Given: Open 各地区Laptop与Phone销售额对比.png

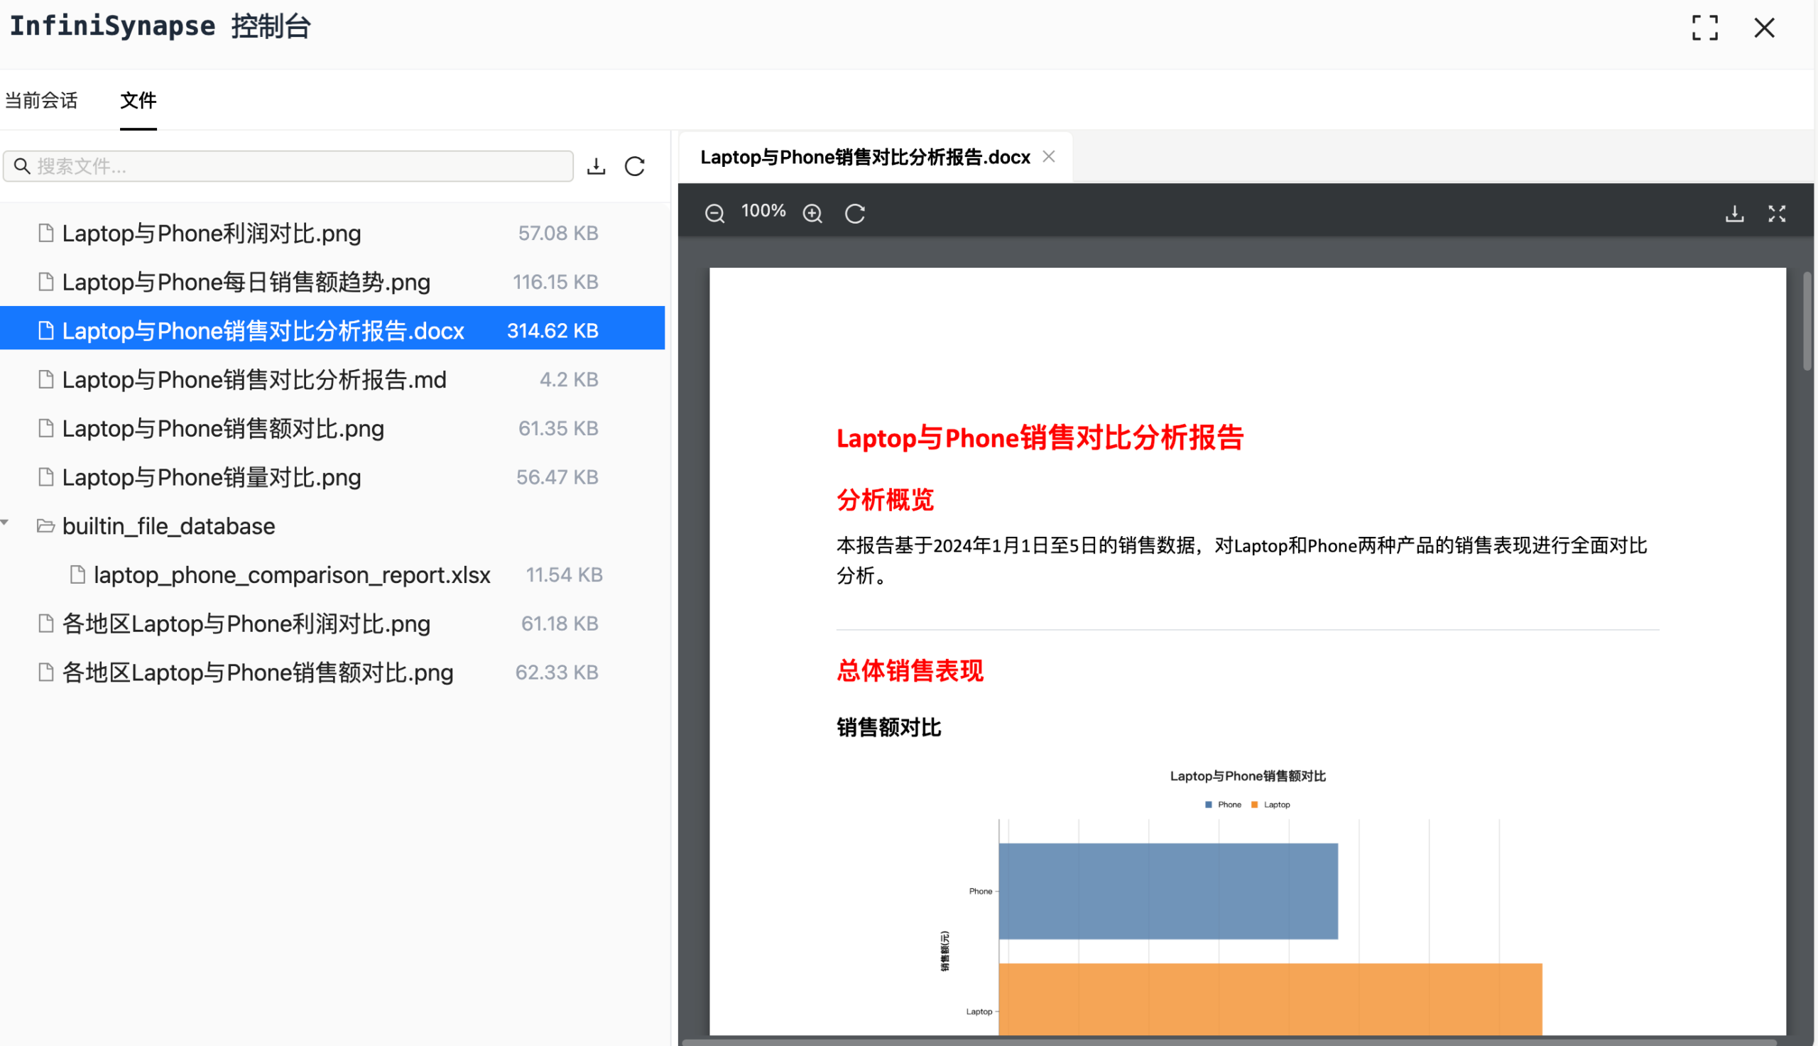Looking at the screenshot, I should [x=256, y=672].
